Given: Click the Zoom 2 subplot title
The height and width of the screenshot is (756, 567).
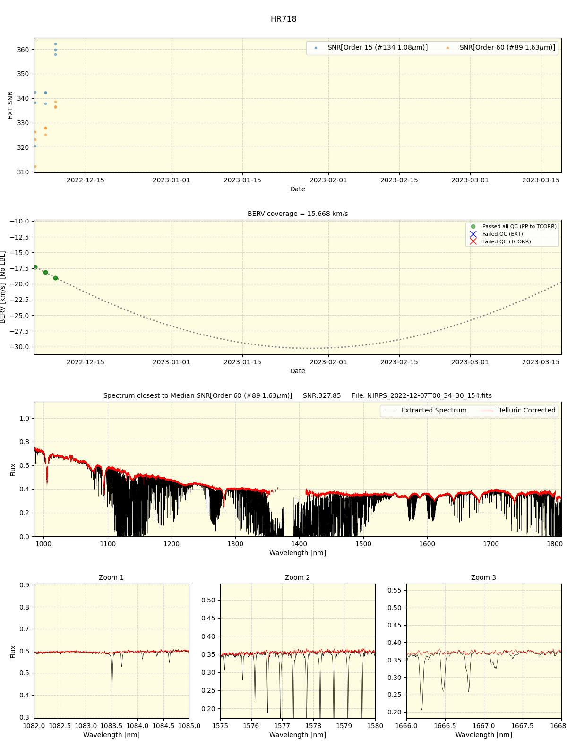Looking at the screenshot, I should click(x=298, y=578).
